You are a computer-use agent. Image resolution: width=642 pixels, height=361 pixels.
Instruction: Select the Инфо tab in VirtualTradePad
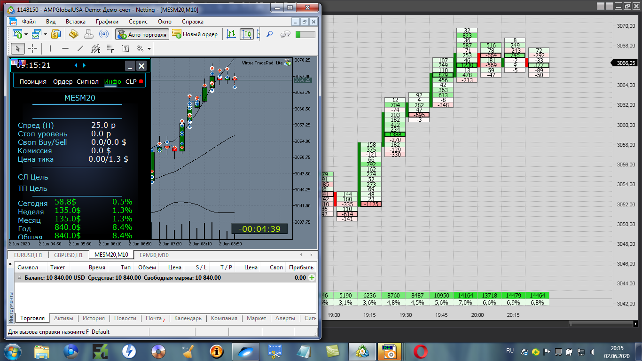(x=113, y=81)
